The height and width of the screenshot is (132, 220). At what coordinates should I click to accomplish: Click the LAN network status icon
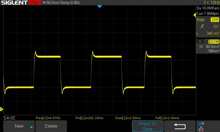201,129
